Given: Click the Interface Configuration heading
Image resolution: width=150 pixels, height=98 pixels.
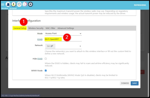Looking at the screenshot, I should pos(26,21).
